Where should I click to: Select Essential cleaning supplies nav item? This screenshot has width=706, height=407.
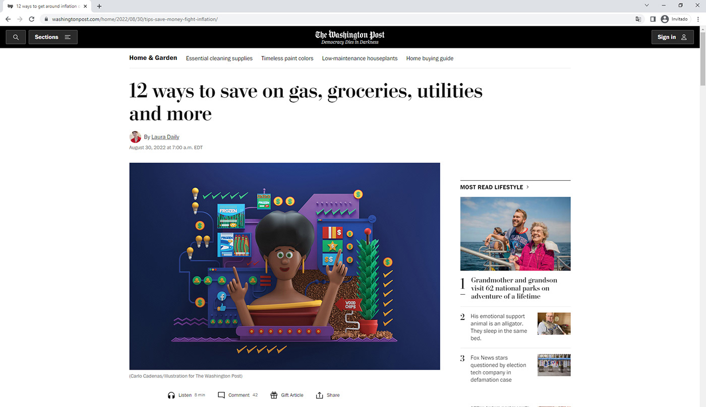pos(219,58)
